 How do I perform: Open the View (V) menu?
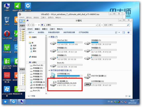pyautogui.click(x=45, y=29)
